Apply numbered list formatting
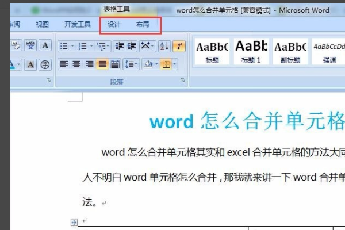This screenshot has width=345, height=230. pos(83,46)
